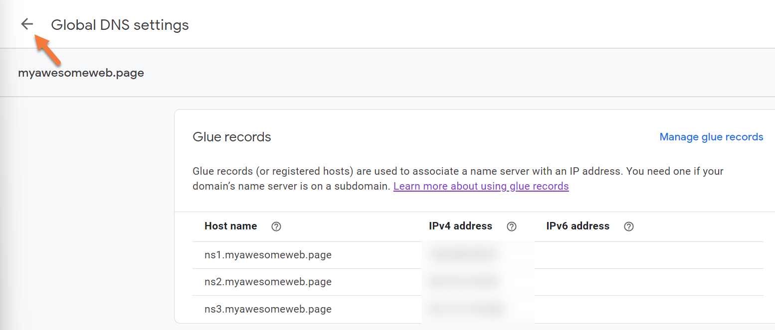
Task: Select the ns2.myawesomeweb.page host name
Action: point(268,282)
